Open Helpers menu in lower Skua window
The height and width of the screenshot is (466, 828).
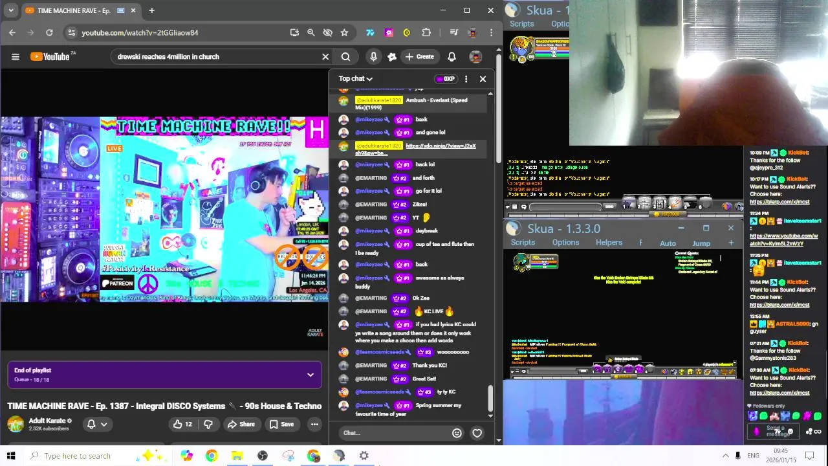tap(609, 243)
